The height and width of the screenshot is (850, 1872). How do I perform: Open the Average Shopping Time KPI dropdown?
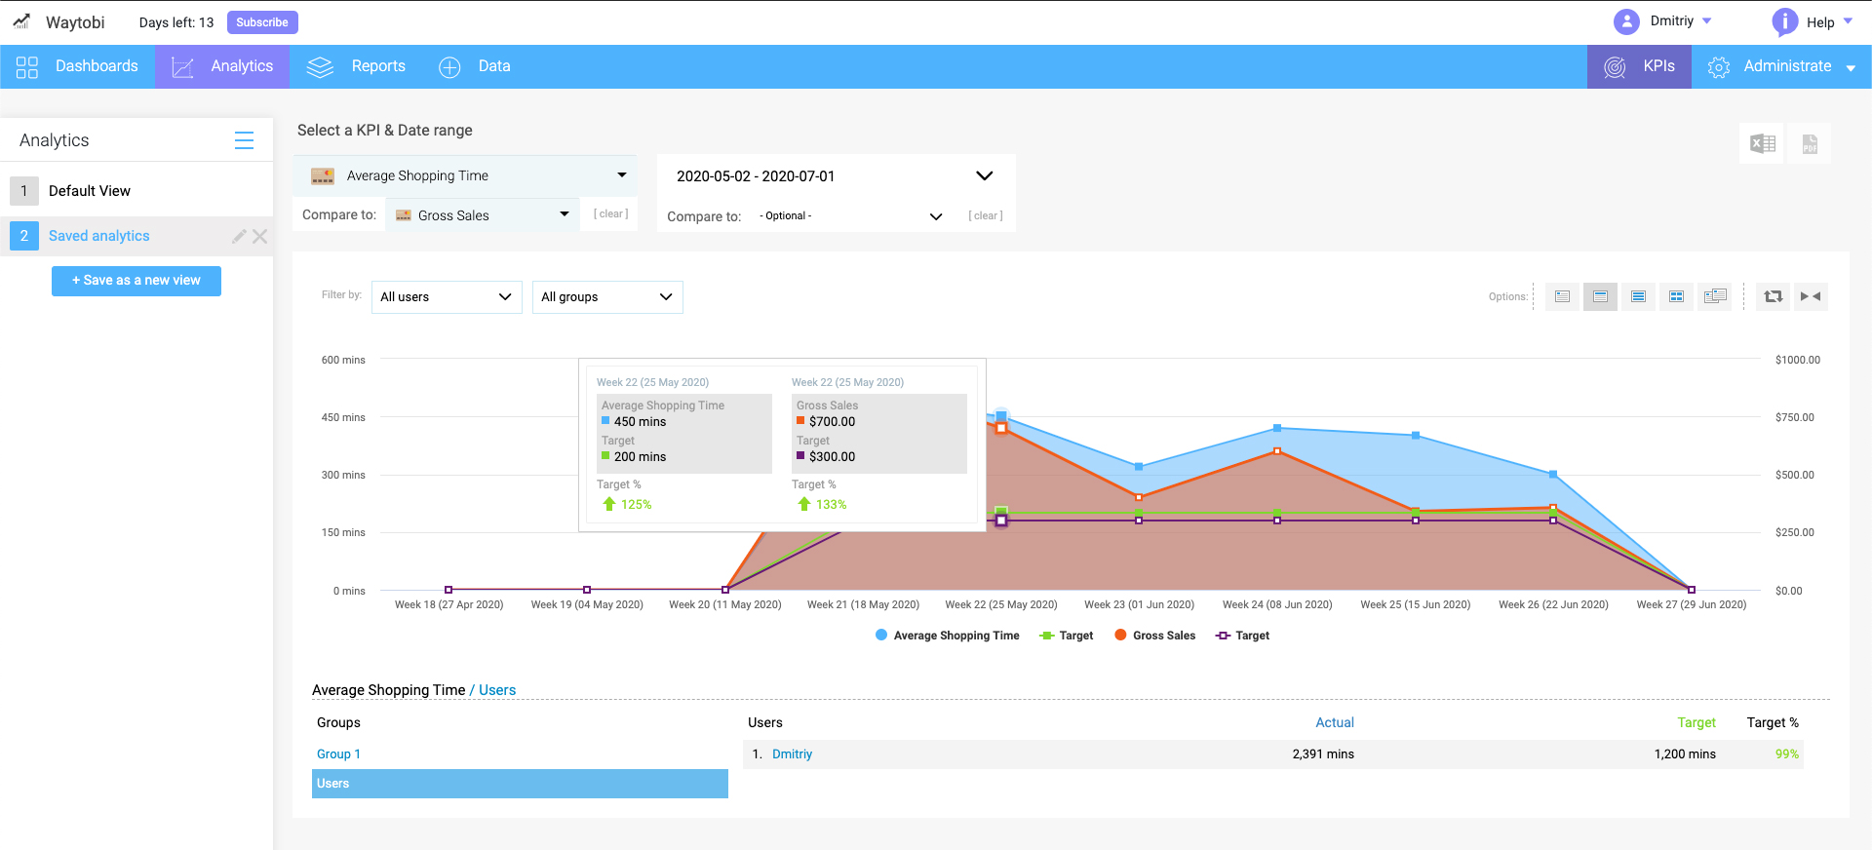coord(466,175)
